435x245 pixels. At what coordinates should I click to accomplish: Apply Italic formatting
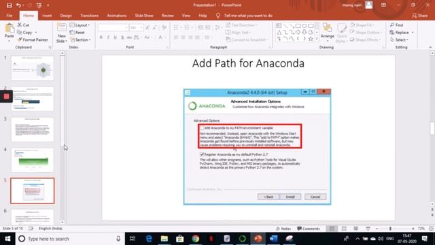[108, 37]
